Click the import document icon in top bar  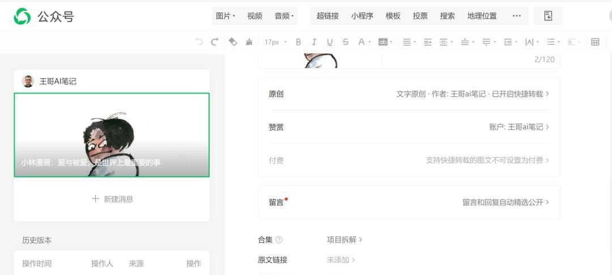pyautogui.click(x=548, y=16)
